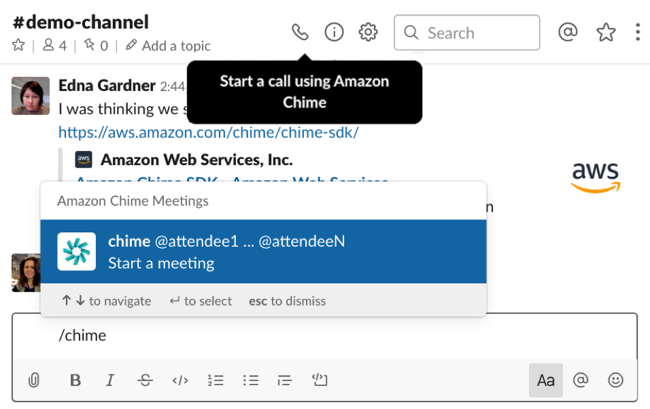View the channel member count
Screen dimensions: 650x409
[x=54, y=46]
